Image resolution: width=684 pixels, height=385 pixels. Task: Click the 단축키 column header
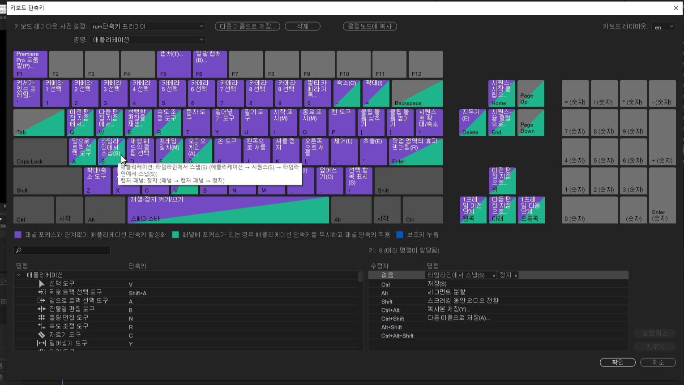pyautogui.click(x=137, y=266)
